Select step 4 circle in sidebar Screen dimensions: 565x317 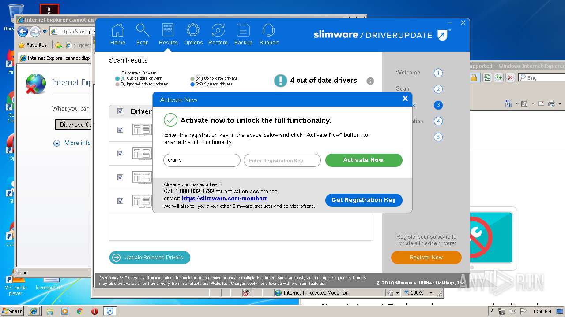coord(438,121)
